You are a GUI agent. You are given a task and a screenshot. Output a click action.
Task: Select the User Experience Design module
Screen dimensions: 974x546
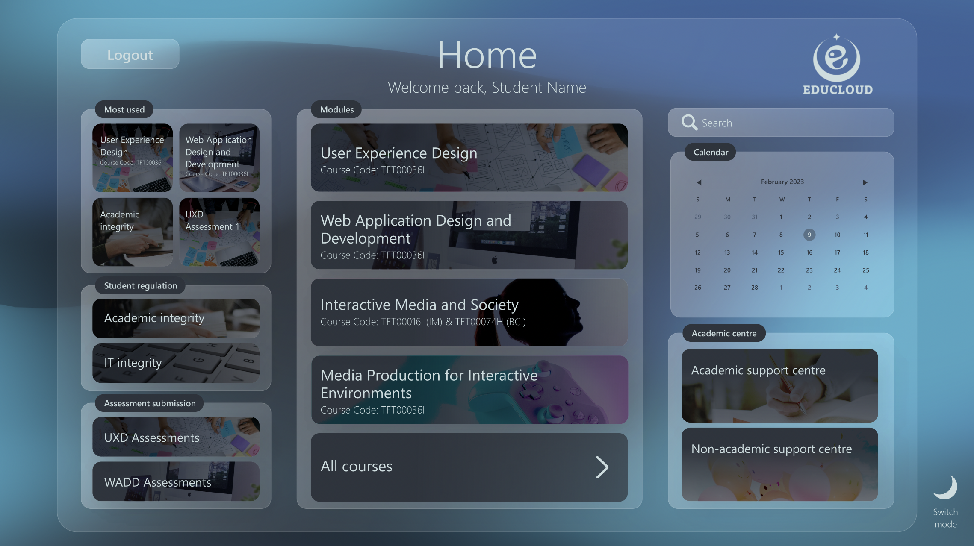tap(469, 157)
